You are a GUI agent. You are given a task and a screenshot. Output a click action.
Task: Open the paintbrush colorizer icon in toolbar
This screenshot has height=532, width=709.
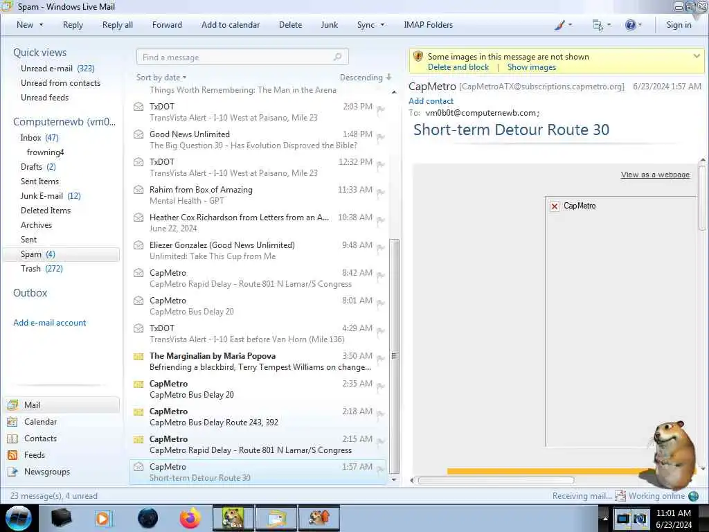click(559, 25)
